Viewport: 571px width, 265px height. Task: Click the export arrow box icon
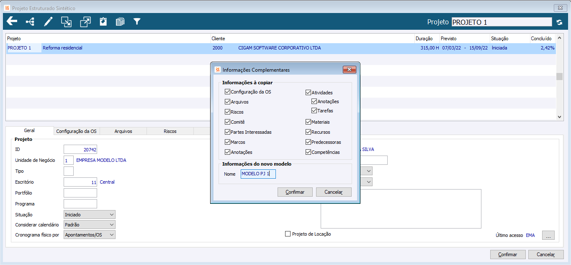[85, 21]
